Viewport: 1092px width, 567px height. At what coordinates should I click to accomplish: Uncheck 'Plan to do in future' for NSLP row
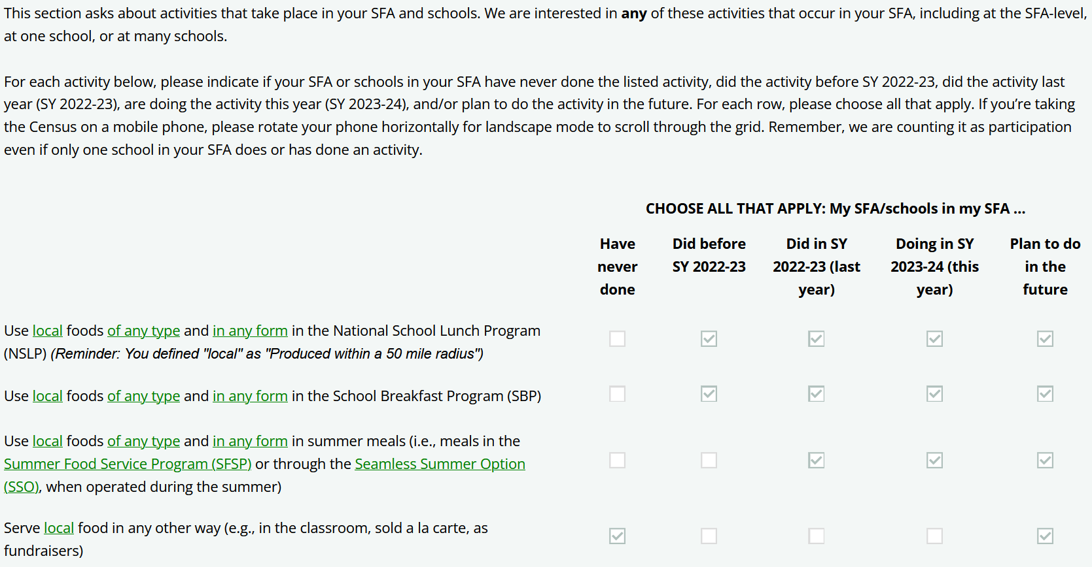coord(1045,338)
